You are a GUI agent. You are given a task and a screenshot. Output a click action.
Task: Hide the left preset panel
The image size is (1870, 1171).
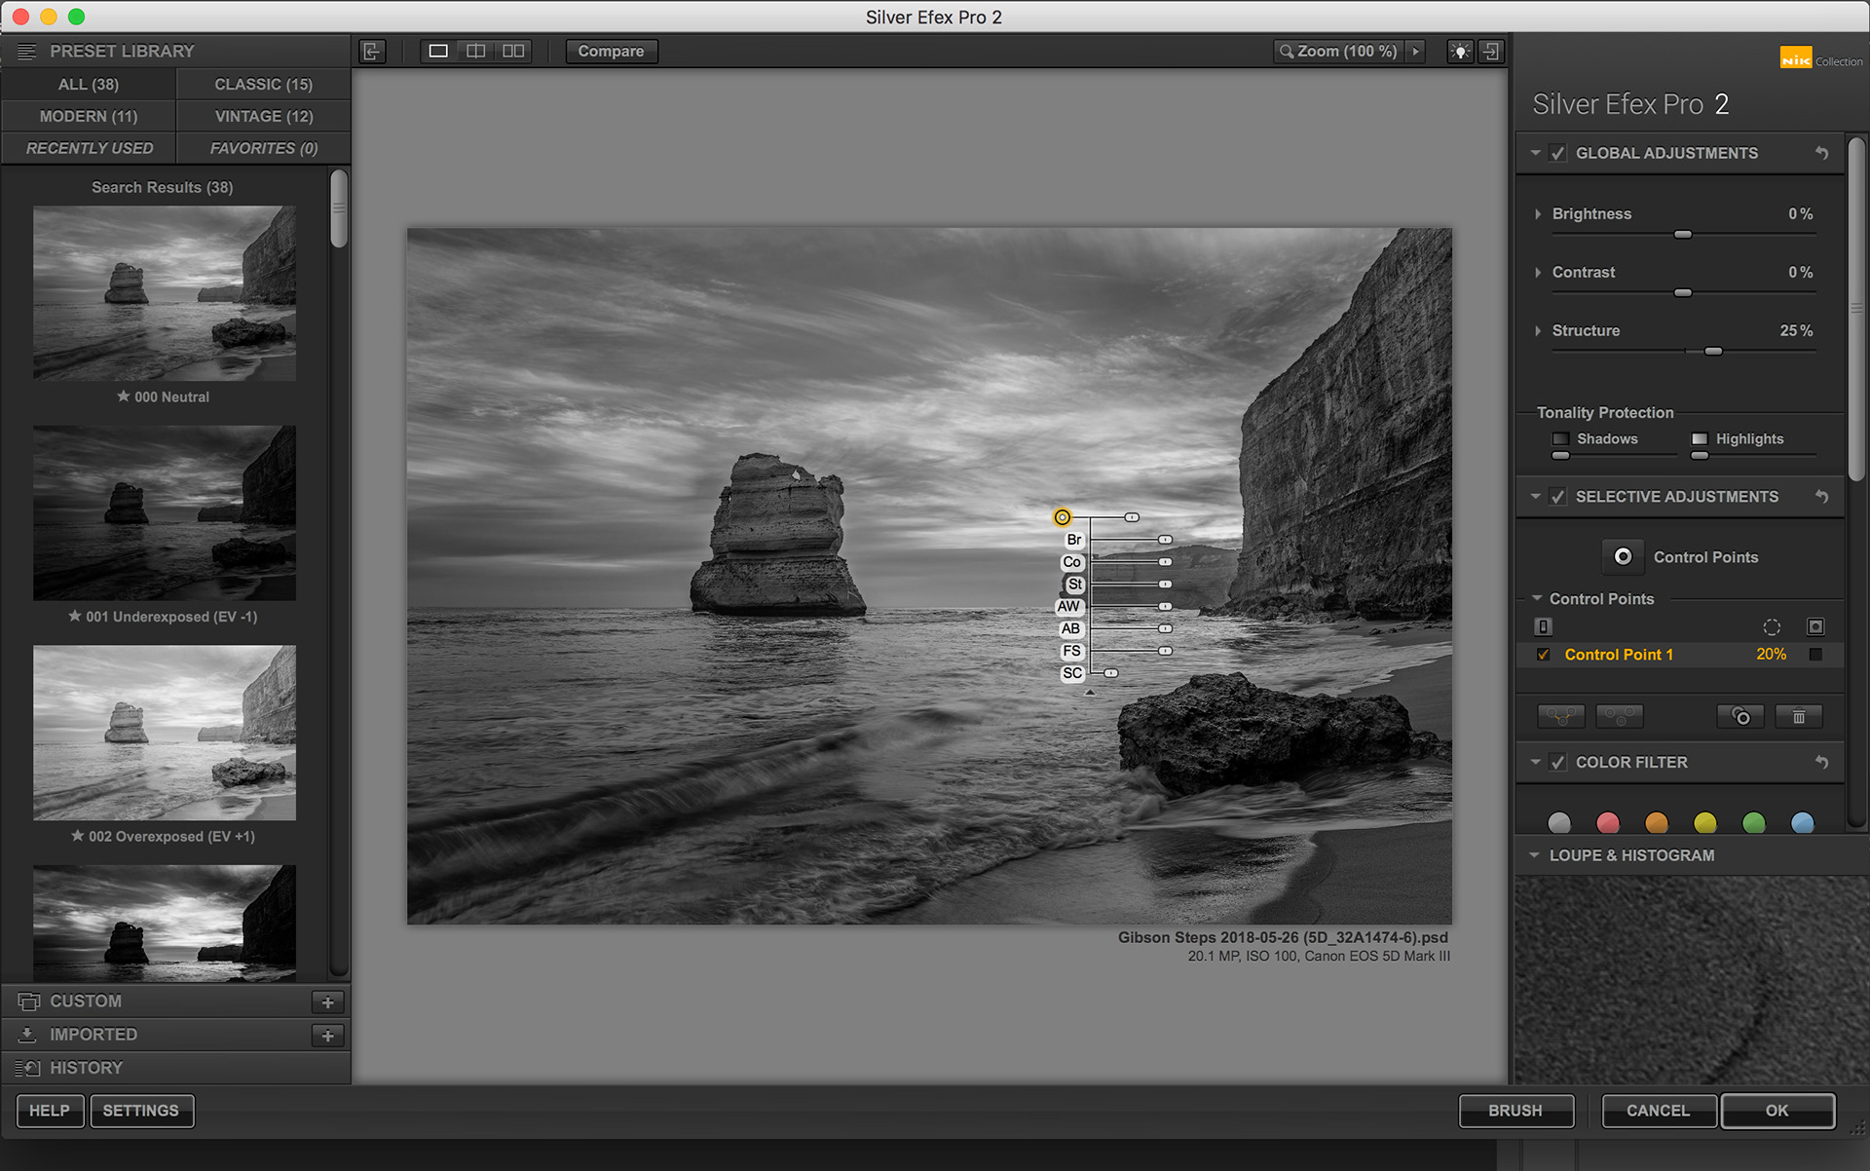(372, 51)
